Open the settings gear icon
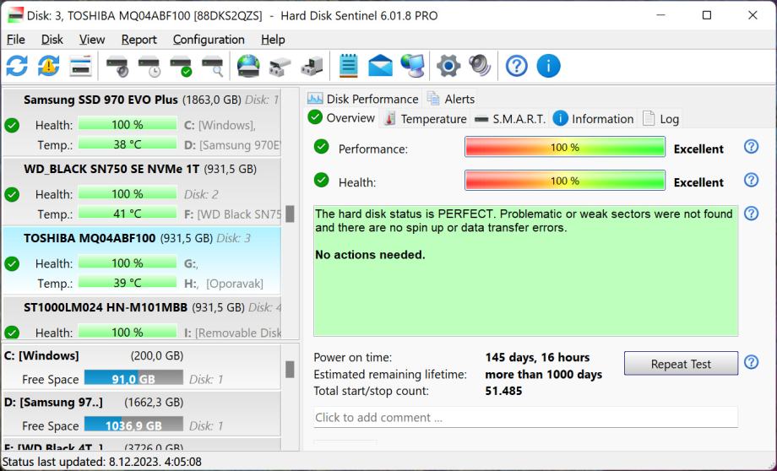This screenshot has height=471, width=777. [448, 66]
